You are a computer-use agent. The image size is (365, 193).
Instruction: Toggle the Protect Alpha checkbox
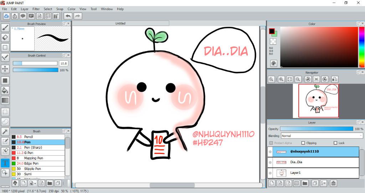tap(271, 143)
